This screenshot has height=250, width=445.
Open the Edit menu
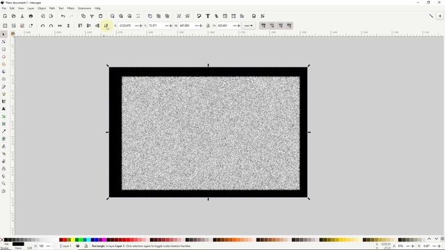click(12, 8)
